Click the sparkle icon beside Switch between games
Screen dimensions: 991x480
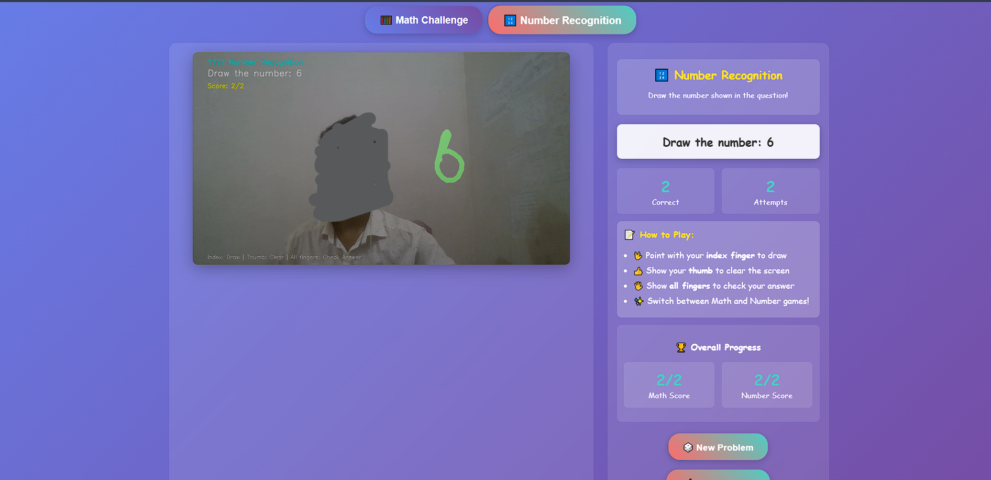(x=638, y=301)
